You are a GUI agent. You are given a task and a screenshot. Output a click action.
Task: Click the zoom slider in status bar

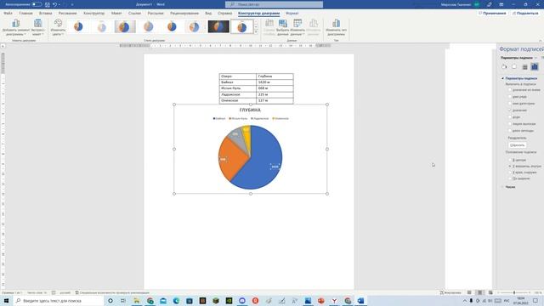tap(514, 292)
